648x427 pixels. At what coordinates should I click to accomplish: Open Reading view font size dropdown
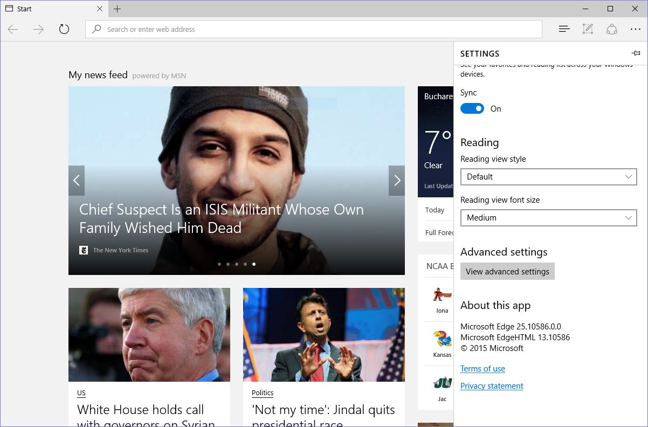[x=549, y=218]
